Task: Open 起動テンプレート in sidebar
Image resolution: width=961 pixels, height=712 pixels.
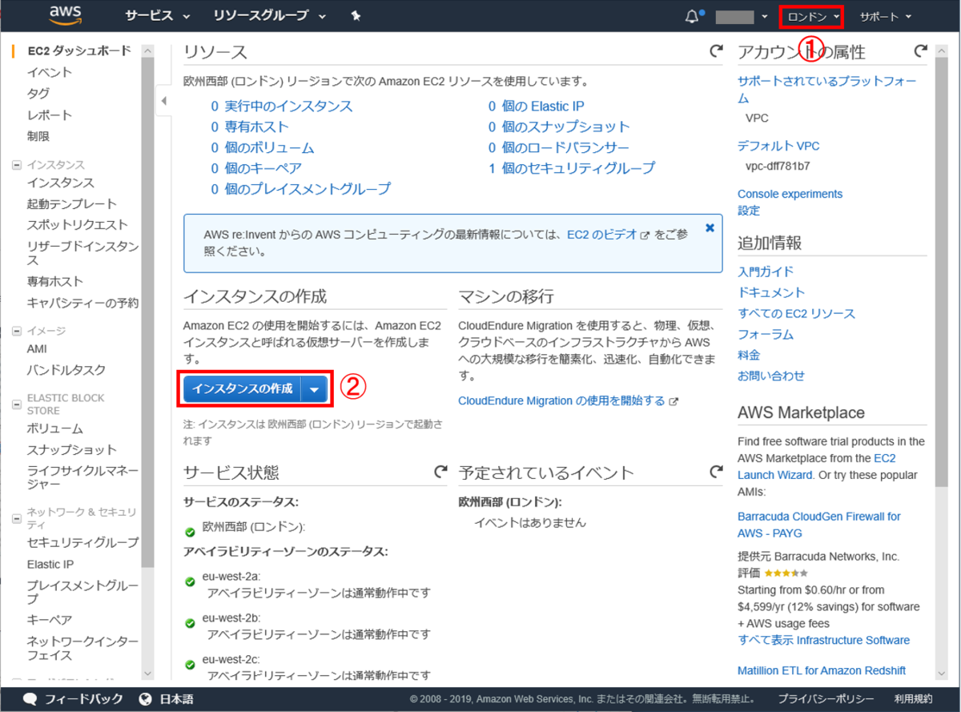Action: coord(71,203)
